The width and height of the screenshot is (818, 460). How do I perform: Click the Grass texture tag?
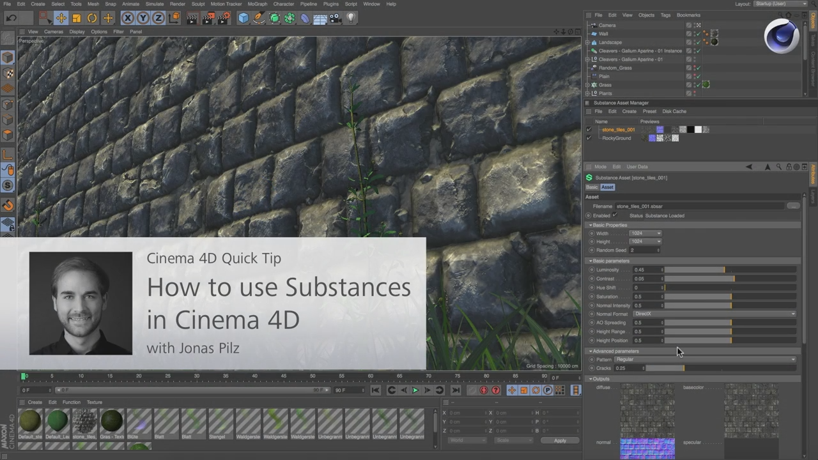pyautogui.click(x=706, y=84)
